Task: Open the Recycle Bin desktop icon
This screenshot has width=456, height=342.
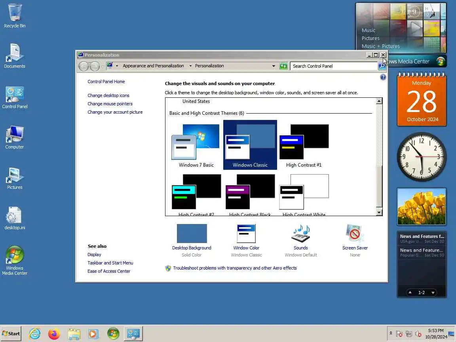Action: (15, 16)
